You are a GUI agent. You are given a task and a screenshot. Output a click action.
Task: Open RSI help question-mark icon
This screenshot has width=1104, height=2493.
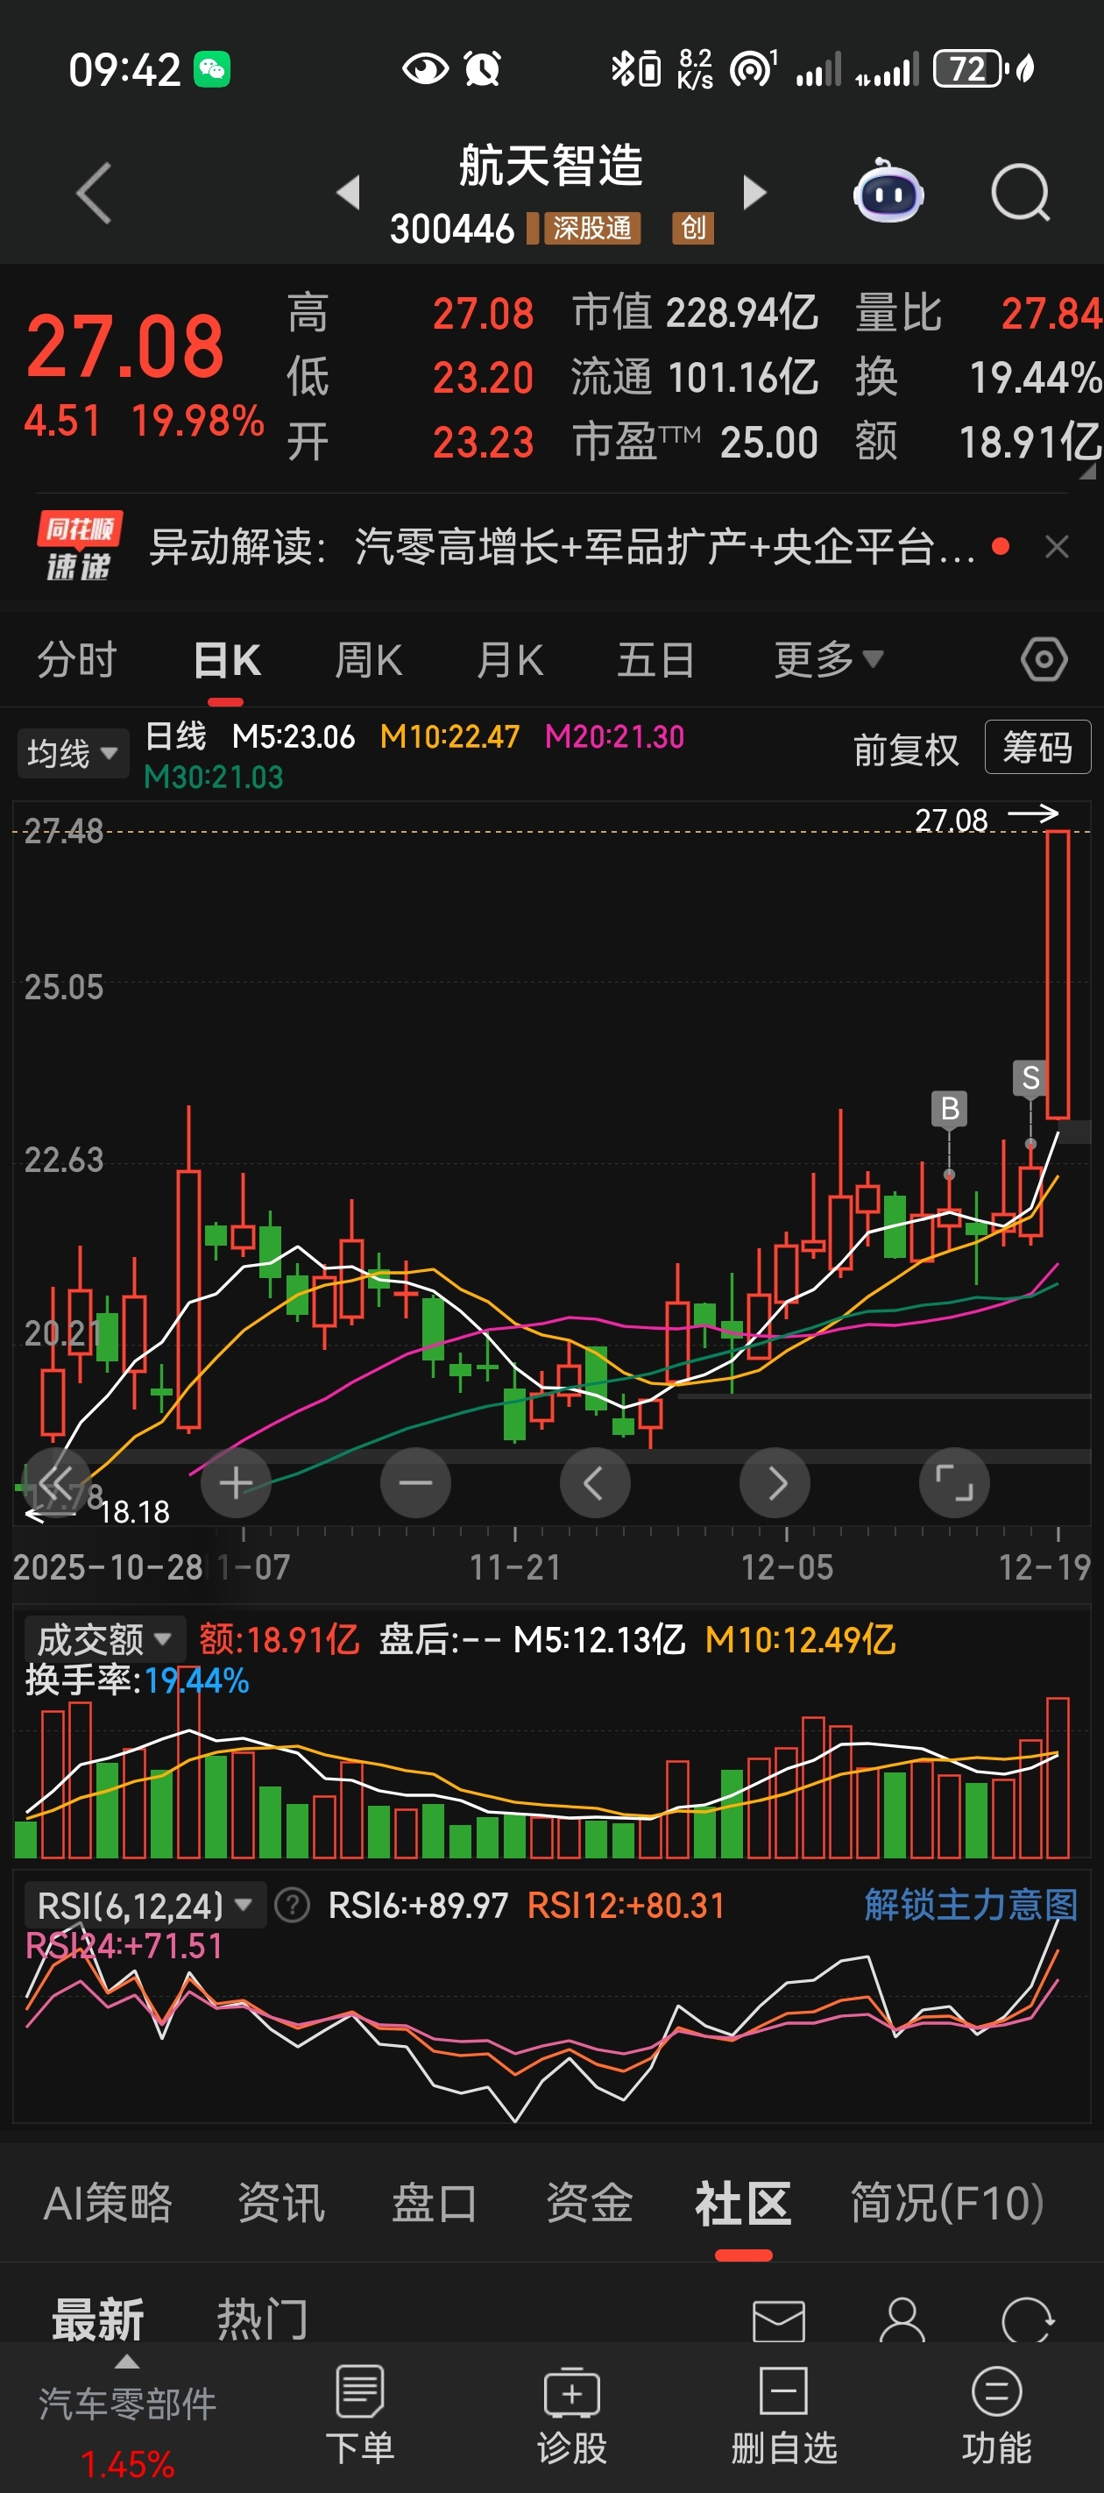292,1906
